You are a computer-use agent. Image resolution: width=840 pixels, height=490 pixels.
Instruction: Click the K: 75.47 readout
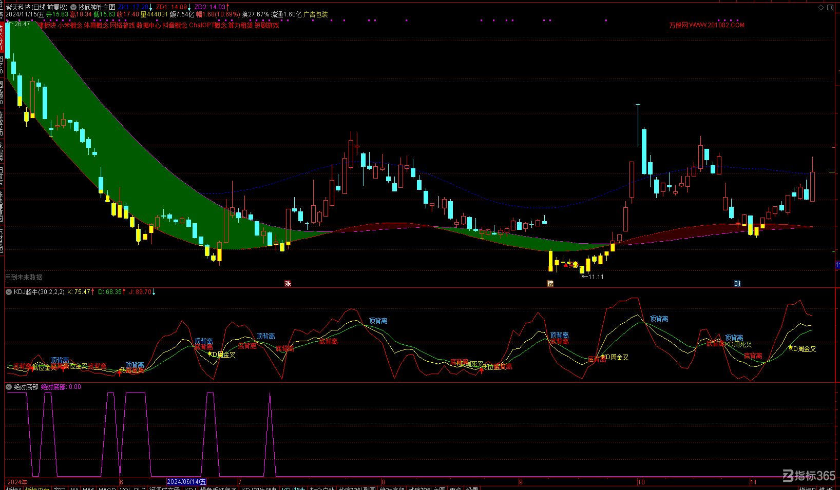[79, 292]
